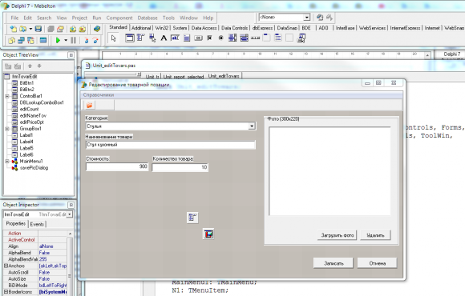Select the MainMenu component in palette
Viewport: 465px width, 296px height.
coord(140,38)
